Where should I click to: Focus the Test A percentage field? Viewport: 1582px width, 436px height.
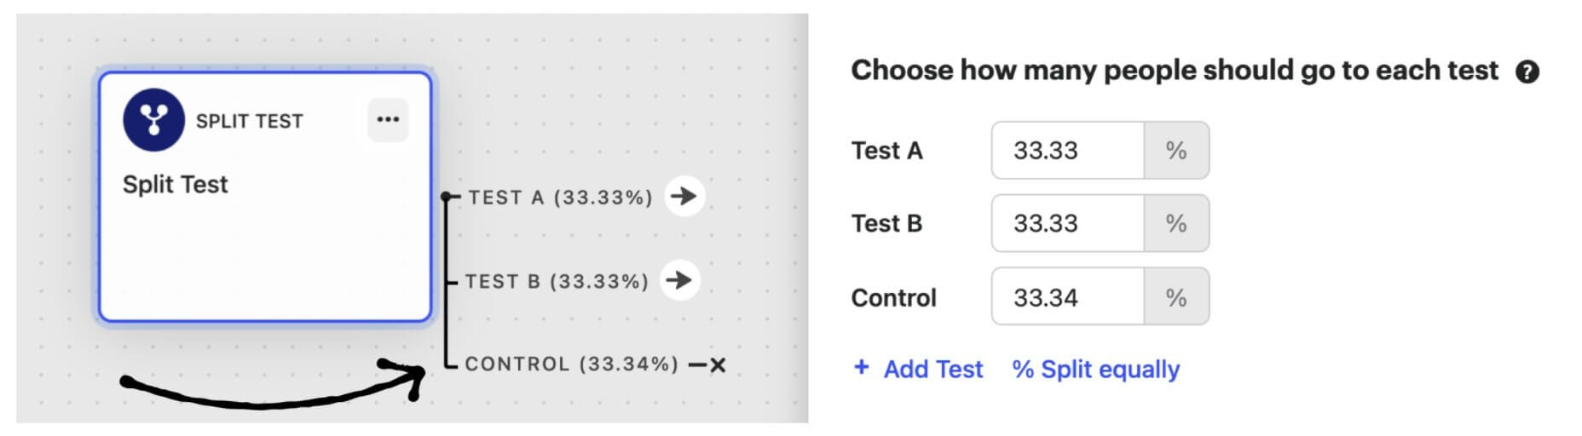pos(1067,151)
